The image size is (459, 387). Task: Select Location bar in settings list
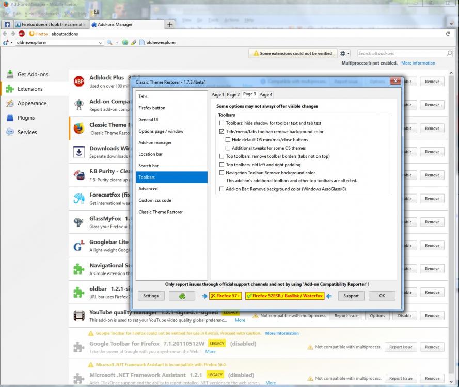(150, 154)
